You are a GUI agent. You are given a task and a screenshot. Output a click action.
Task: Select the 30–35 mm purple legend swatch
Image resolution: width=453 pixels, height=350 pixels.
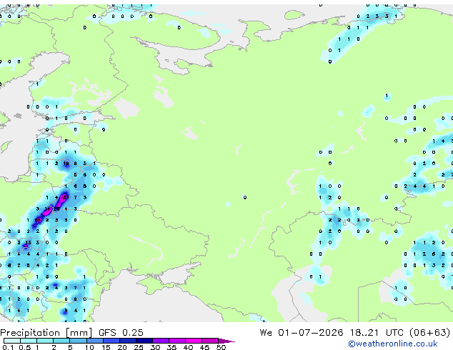pos(160,341)
